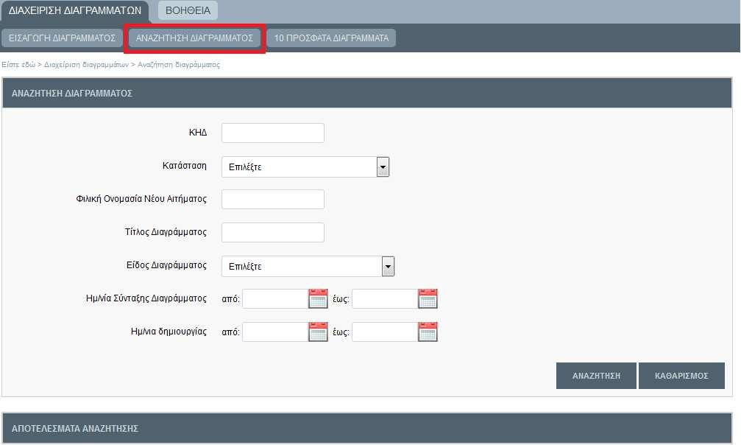Viewport: 741px width, 445px height.
Task: Open the ΒΟΗΘΕΙΑ tab
Action: coord(188,10)
